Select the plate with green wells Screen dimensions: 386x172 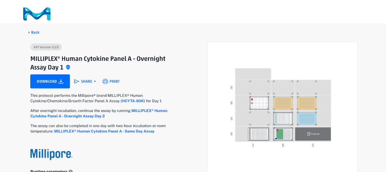coord(283,134)
